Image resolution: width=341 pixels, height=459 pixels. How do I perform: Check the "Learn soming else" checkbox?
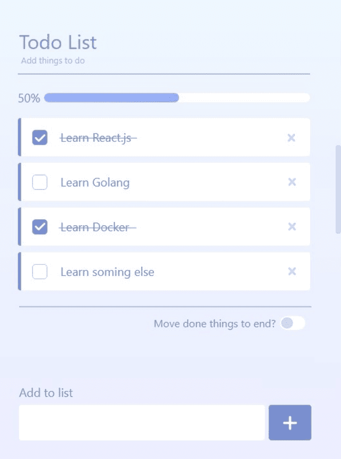39,271
